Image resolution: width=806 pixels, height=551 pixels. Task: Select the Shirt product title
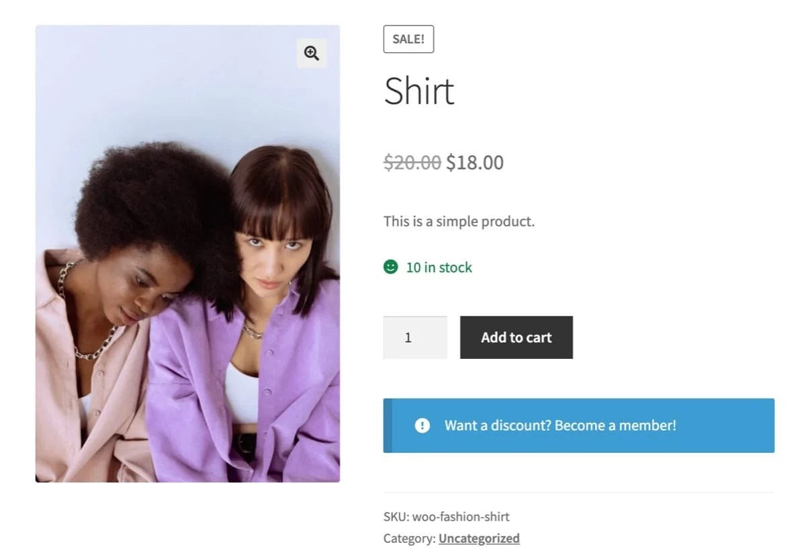pyautogui.click(x=419, y=91)
